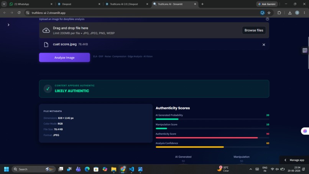
Task: Click the authentic checkmark icon
Action: pyautogui.click(x=48, y=89)
